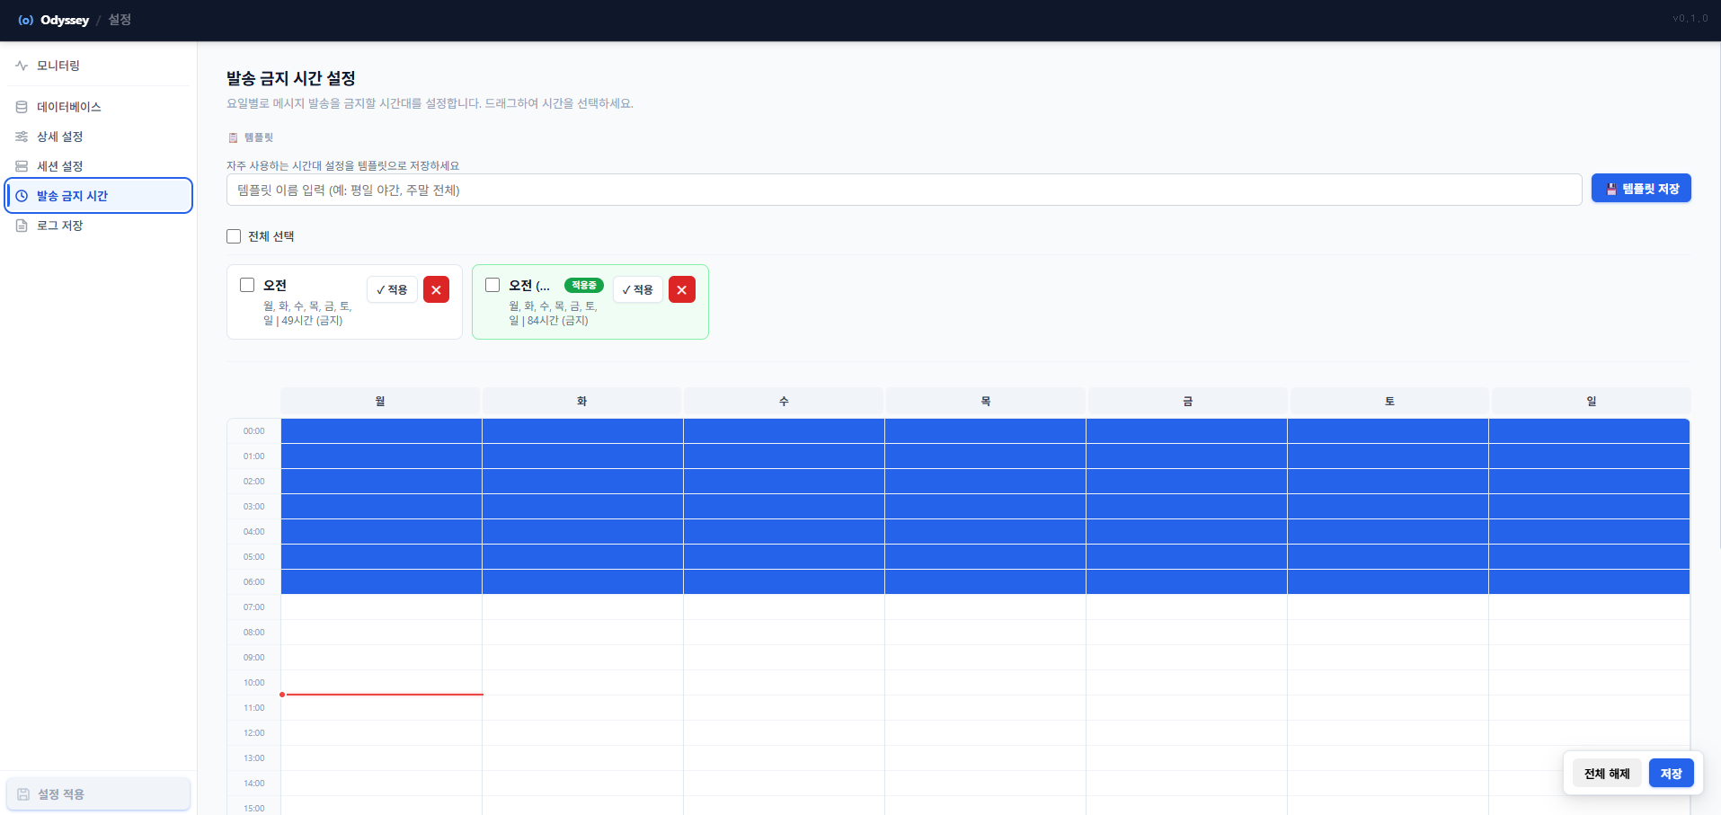Click the 적용중 status badge

click(x=584, y=285)
